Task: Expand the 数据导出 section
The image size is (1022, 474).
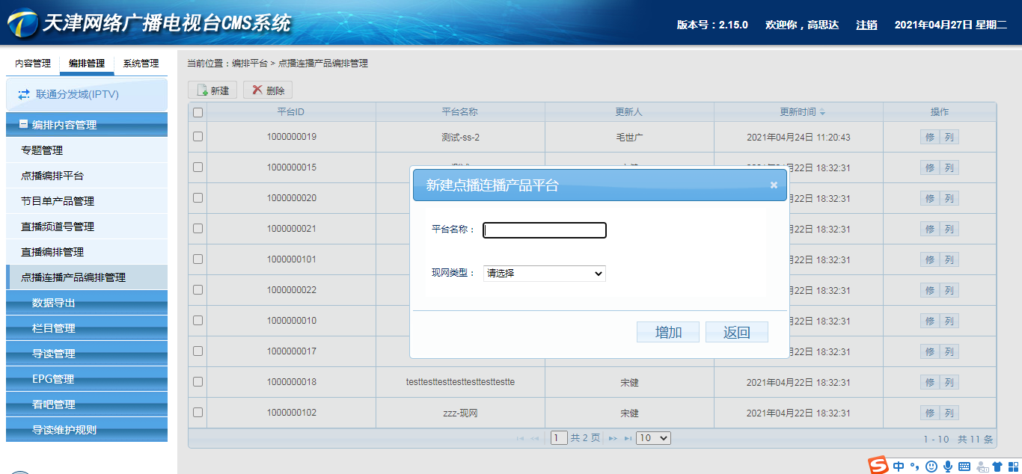Action: click(x=87, y=303)
